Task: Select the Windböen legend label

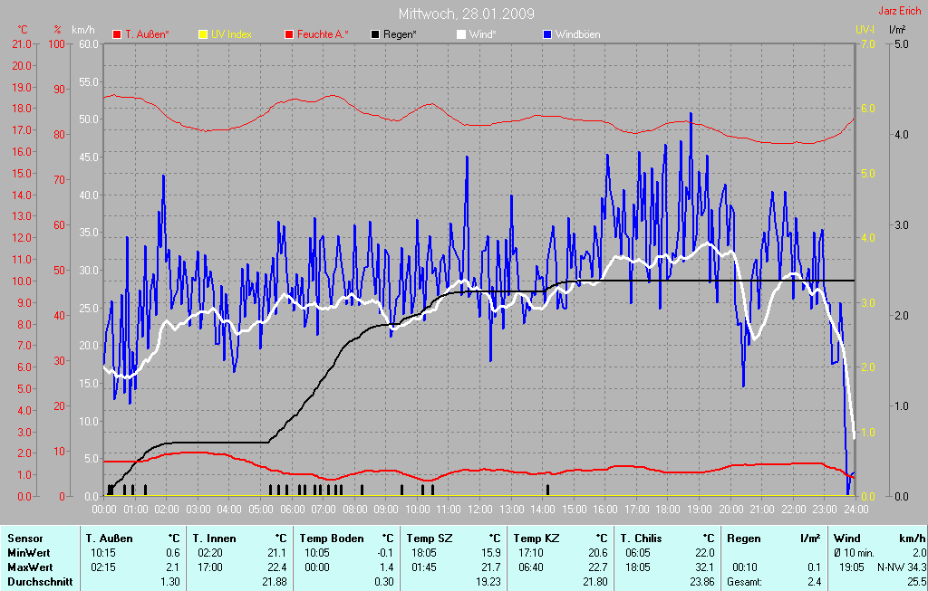Action: (x=577, y=34)
